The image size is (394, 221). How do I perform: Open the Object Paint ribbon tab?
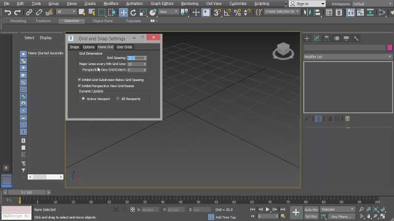pyautogui.click(x=103, y=21)
